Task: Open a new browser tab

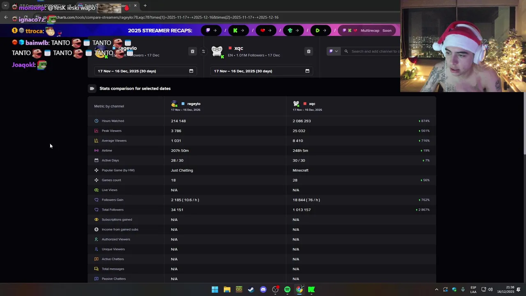Action: pos(145,6)
